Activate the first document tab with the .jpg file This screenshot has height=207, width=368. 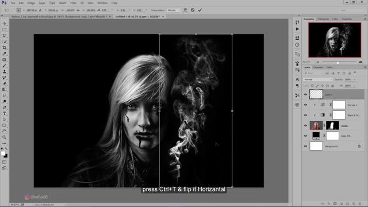coord(59,17)
